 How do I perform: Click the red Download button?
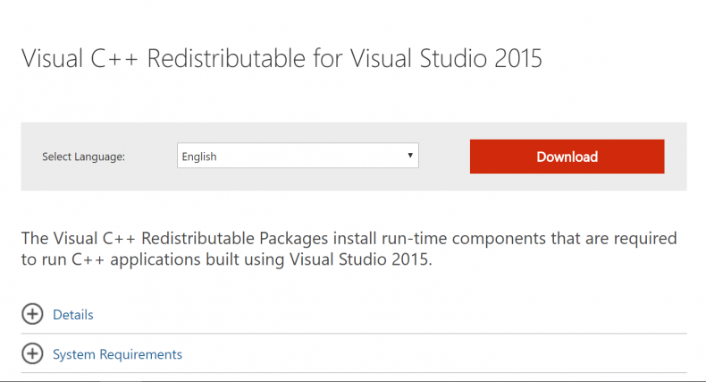click(567, 157)
